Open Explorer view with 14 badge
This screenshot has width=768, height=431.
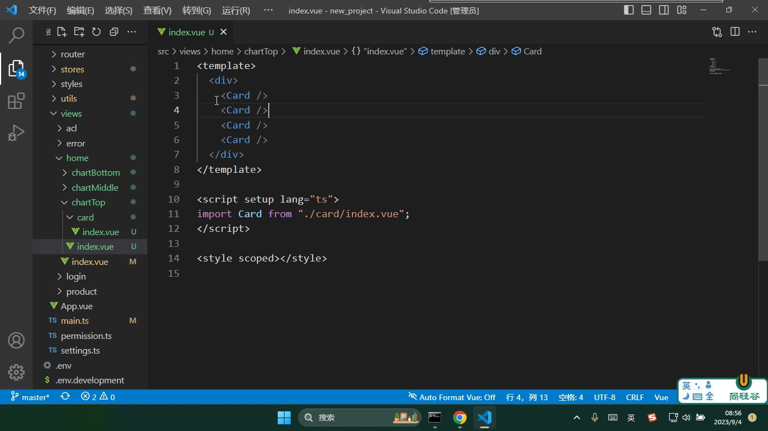[17, 68]
